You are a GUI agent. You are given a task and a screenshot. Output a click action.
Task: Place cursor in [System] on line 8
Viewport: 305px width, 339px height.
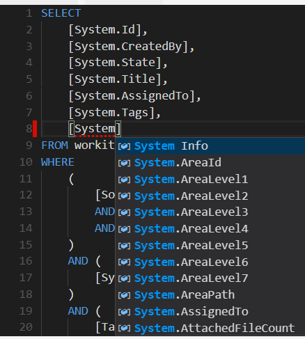pyautogui.click(x=95, y=129)
